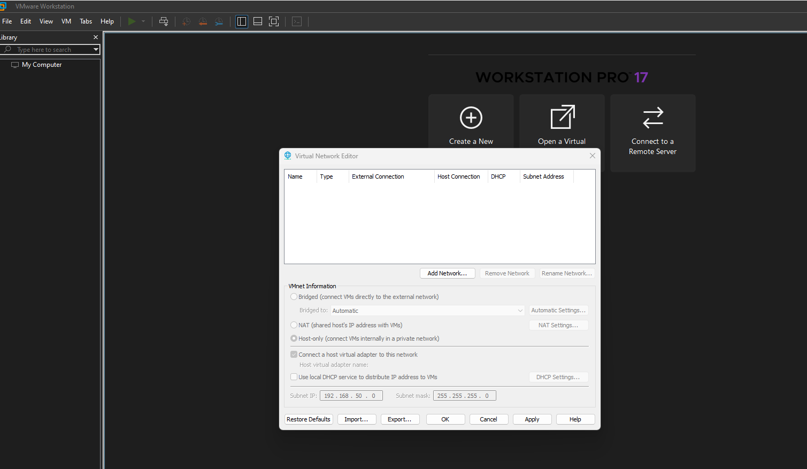Click the Apply button
The width and height of the screenshot is (807, 469).
pos(532,419)
